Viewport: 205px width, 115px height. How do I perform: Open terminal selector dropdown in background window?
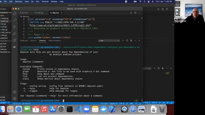point(147,68)
